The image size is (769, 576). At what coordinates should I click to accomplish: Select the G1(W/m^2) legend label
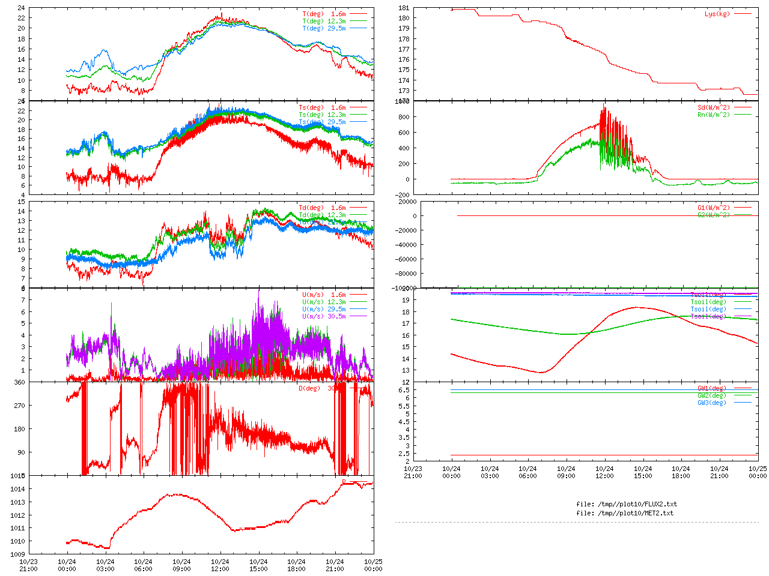point(714,208)
